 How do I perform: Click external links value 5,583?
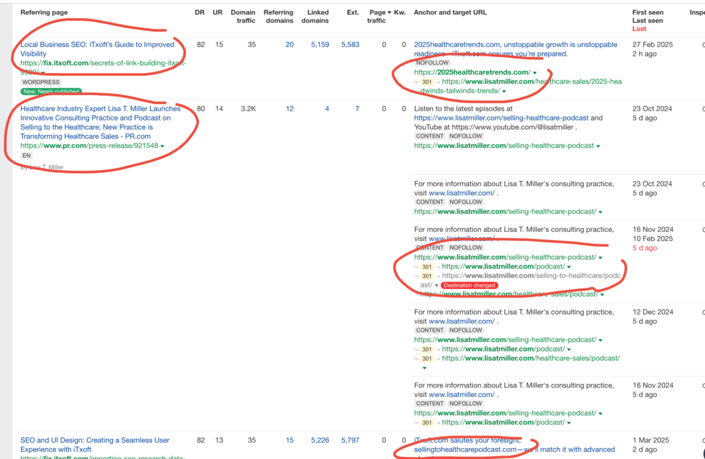point(350,45)
